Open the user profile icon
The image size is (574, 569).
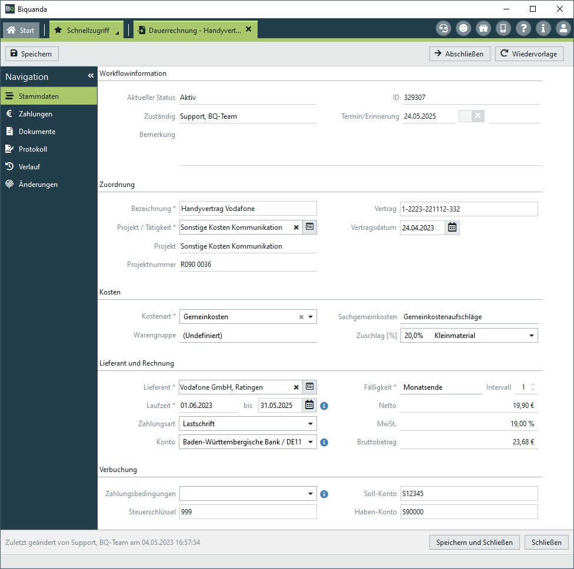click(563, 28)
